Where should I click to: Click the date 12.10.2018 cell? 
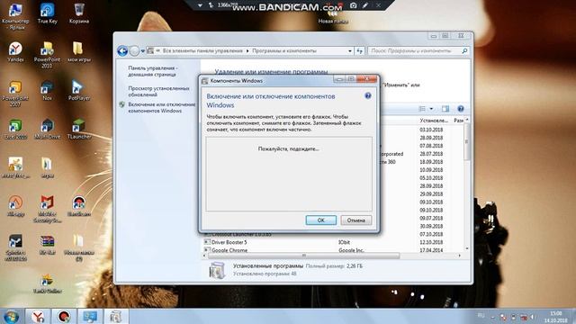(431, 242)
